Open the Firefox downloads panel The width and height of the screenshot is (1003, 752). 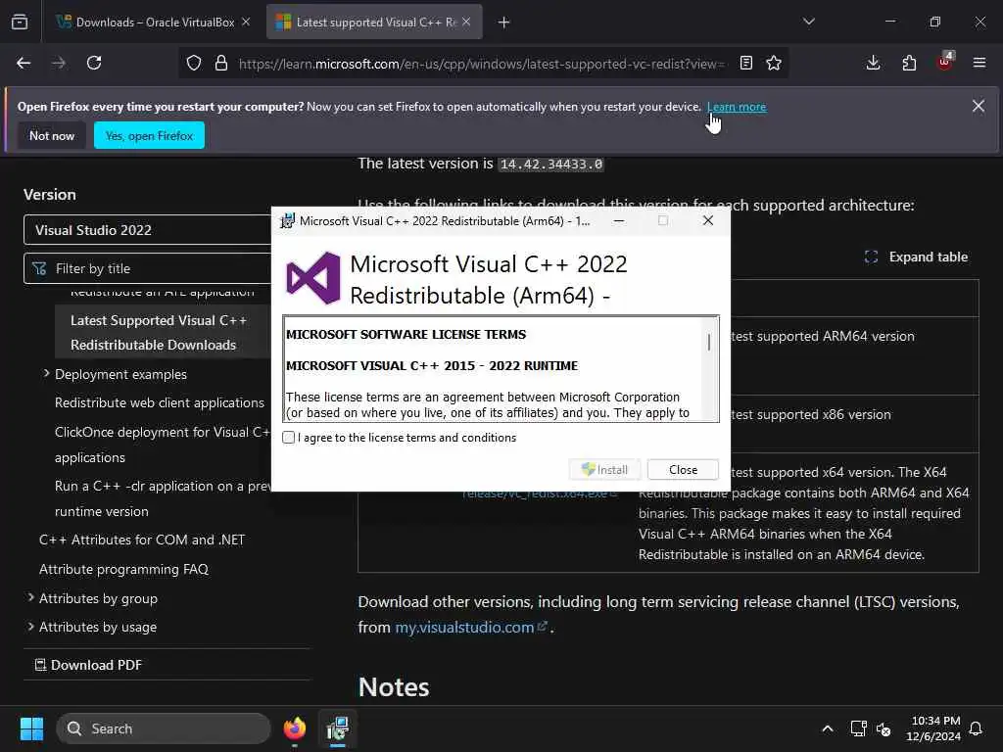coord(873,63)
